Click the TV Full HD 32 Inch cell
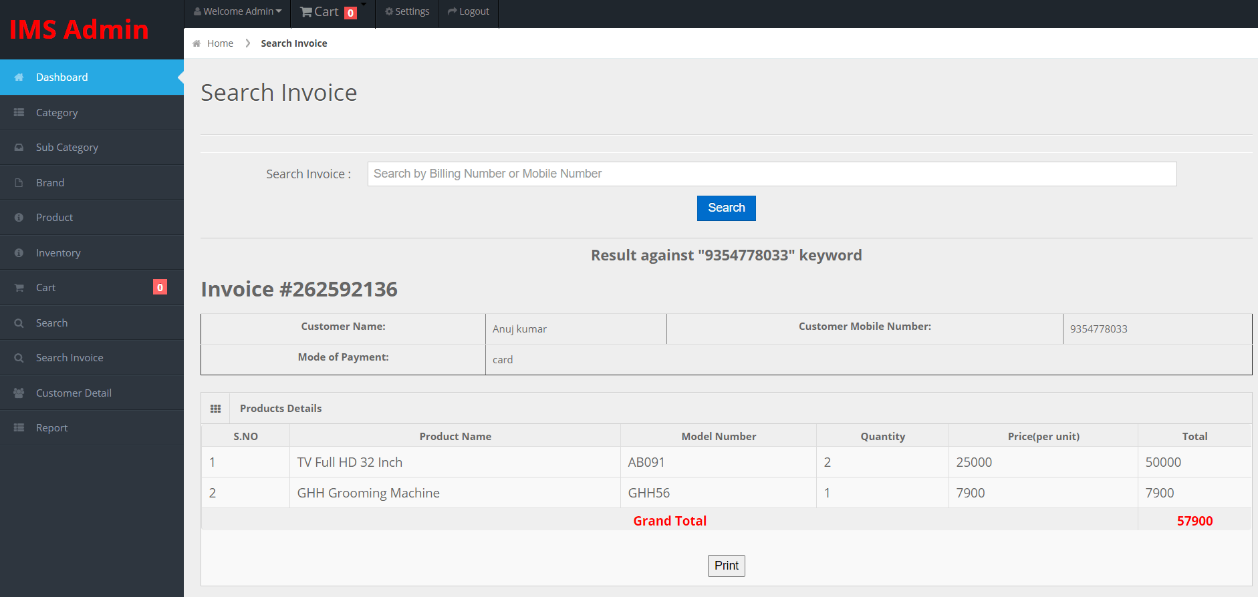Image resolution: width=1258 pixels, height=597 pixels. [x=455, y=462]
